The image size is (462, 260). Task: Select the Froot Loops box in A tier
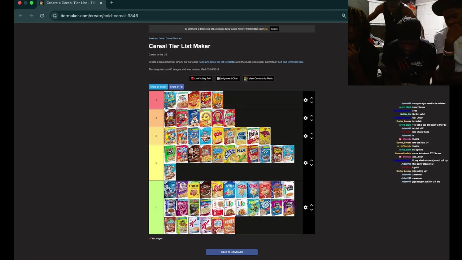pyautogui.click(x=182, y=118)
